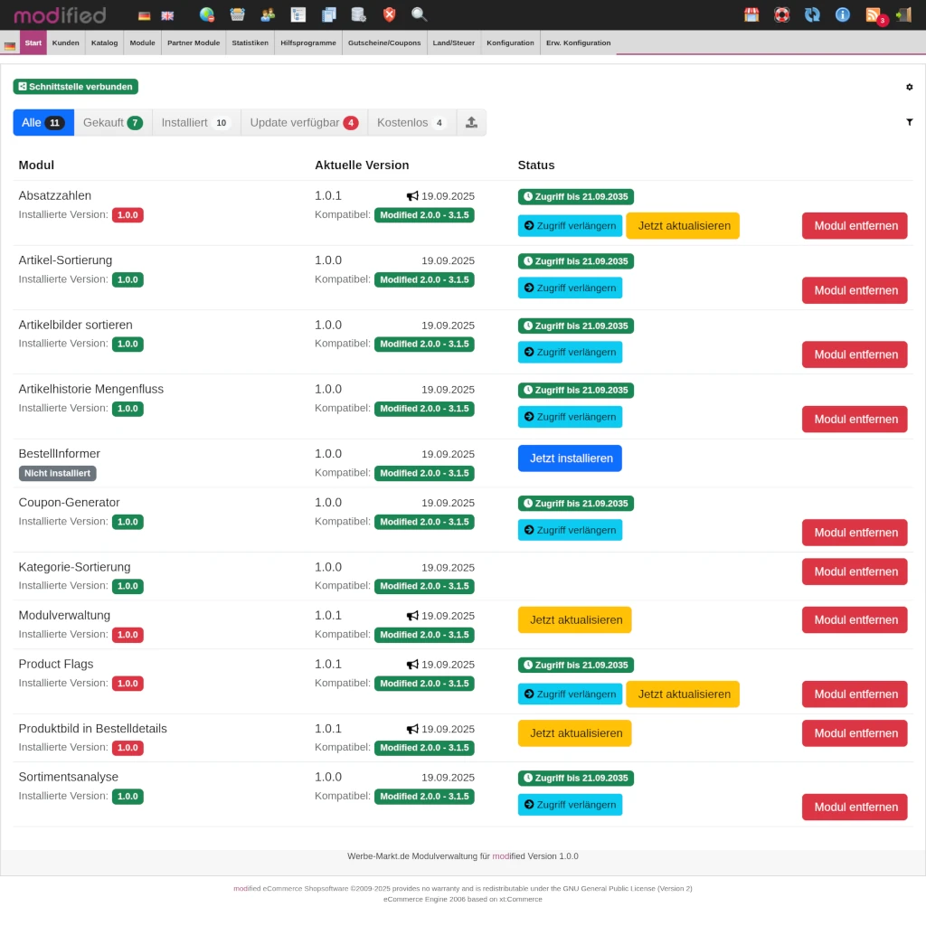Remove Artikelhistorie Mengenfluss module
The image size is (926, 926).
855,420
